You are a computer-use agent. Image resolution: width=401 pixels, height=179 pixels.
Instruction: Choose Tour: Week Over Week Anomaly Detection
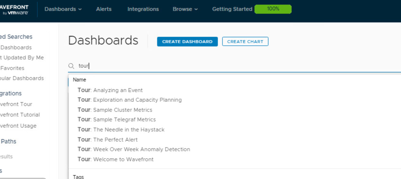pyautogui.click(x=134, y=149)
